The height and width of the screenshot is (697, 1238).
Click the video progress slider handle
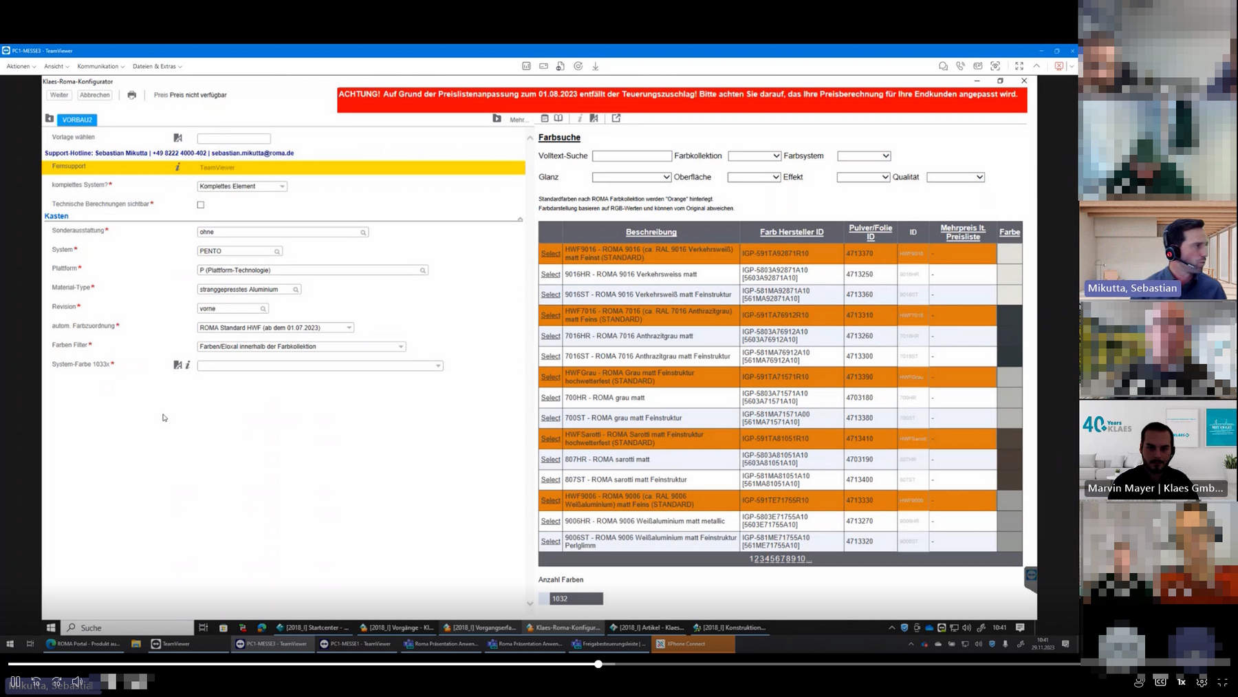(598, 664)
